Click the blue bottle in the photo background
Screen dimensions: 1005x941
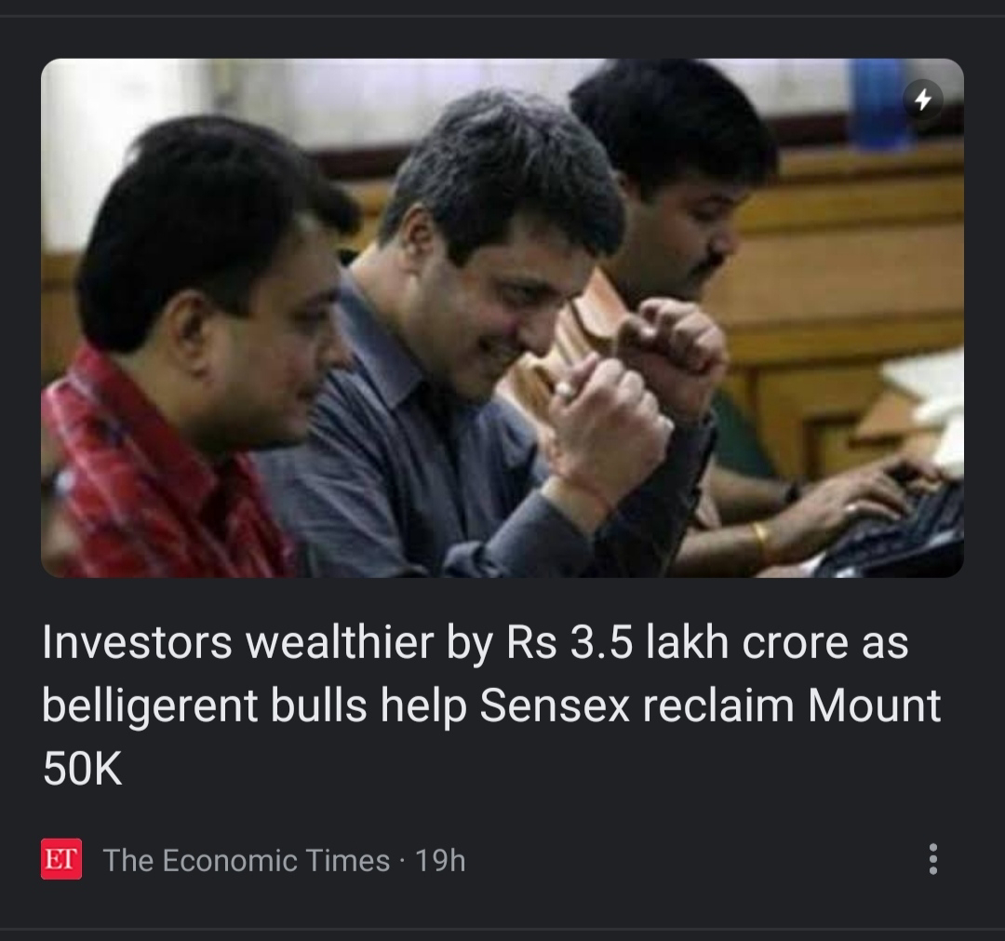(879, 102)
